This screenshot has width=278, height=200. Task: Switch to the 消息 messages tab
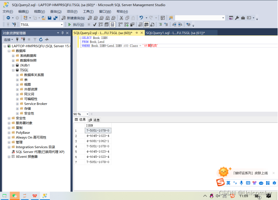(x=94, y=120)
